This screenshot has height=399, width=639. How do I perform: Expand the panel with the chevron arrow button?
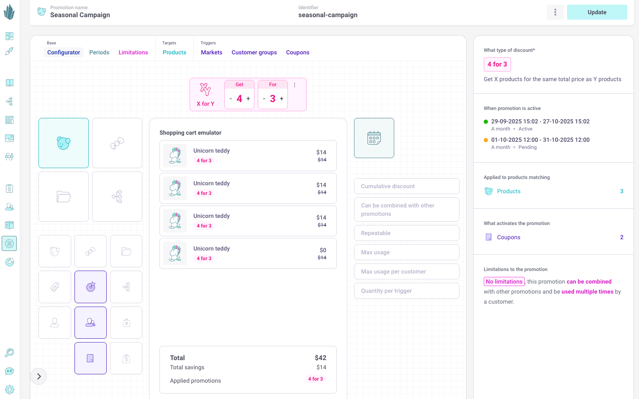tap(38, 376)
